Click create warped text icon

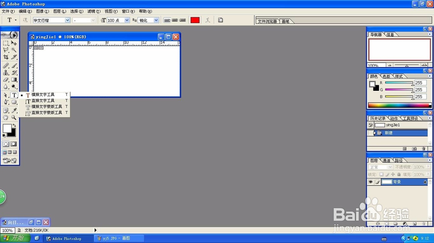point(207,20)
